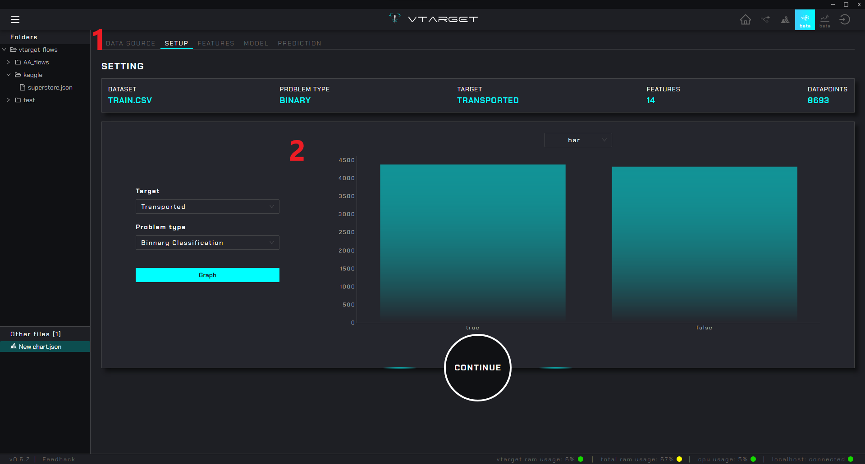The width and height of the screenshot is (865, 464).
Task: Select the highlighted AutoML beta icon
Action: (805, 20)
